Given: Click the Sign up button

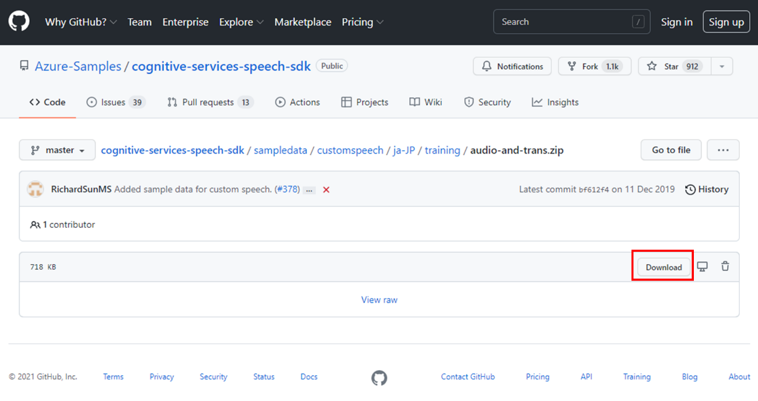Looking at the screenshot, I should [x=727, y=22].
